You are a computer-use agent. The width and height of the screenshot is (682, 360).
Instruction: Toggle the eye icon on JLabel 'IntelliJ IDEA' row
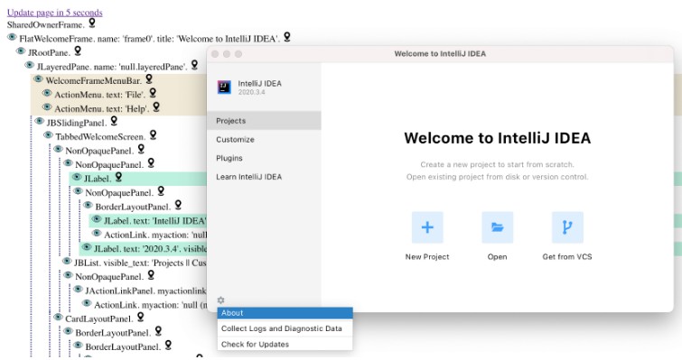point(97,219)
